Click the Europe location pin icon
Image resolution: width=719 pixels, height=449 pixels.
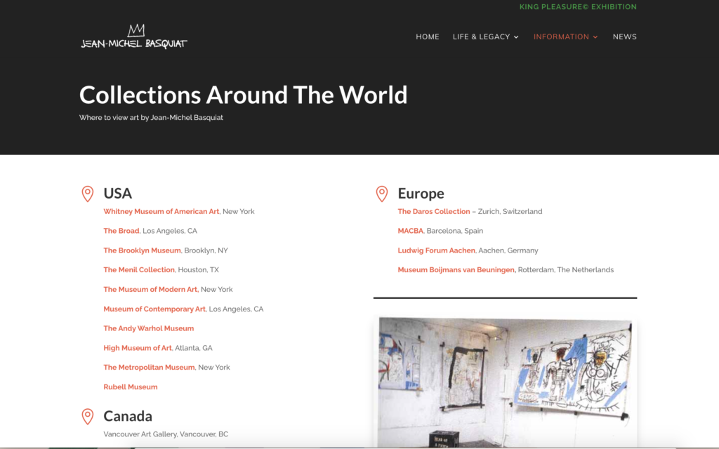(382, 194)
